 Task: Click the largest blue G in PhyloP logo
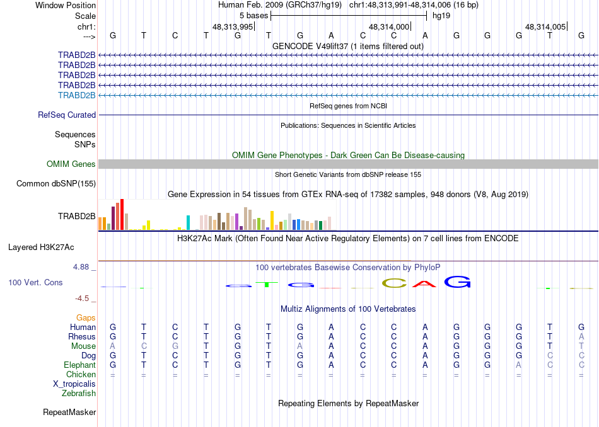458,282
